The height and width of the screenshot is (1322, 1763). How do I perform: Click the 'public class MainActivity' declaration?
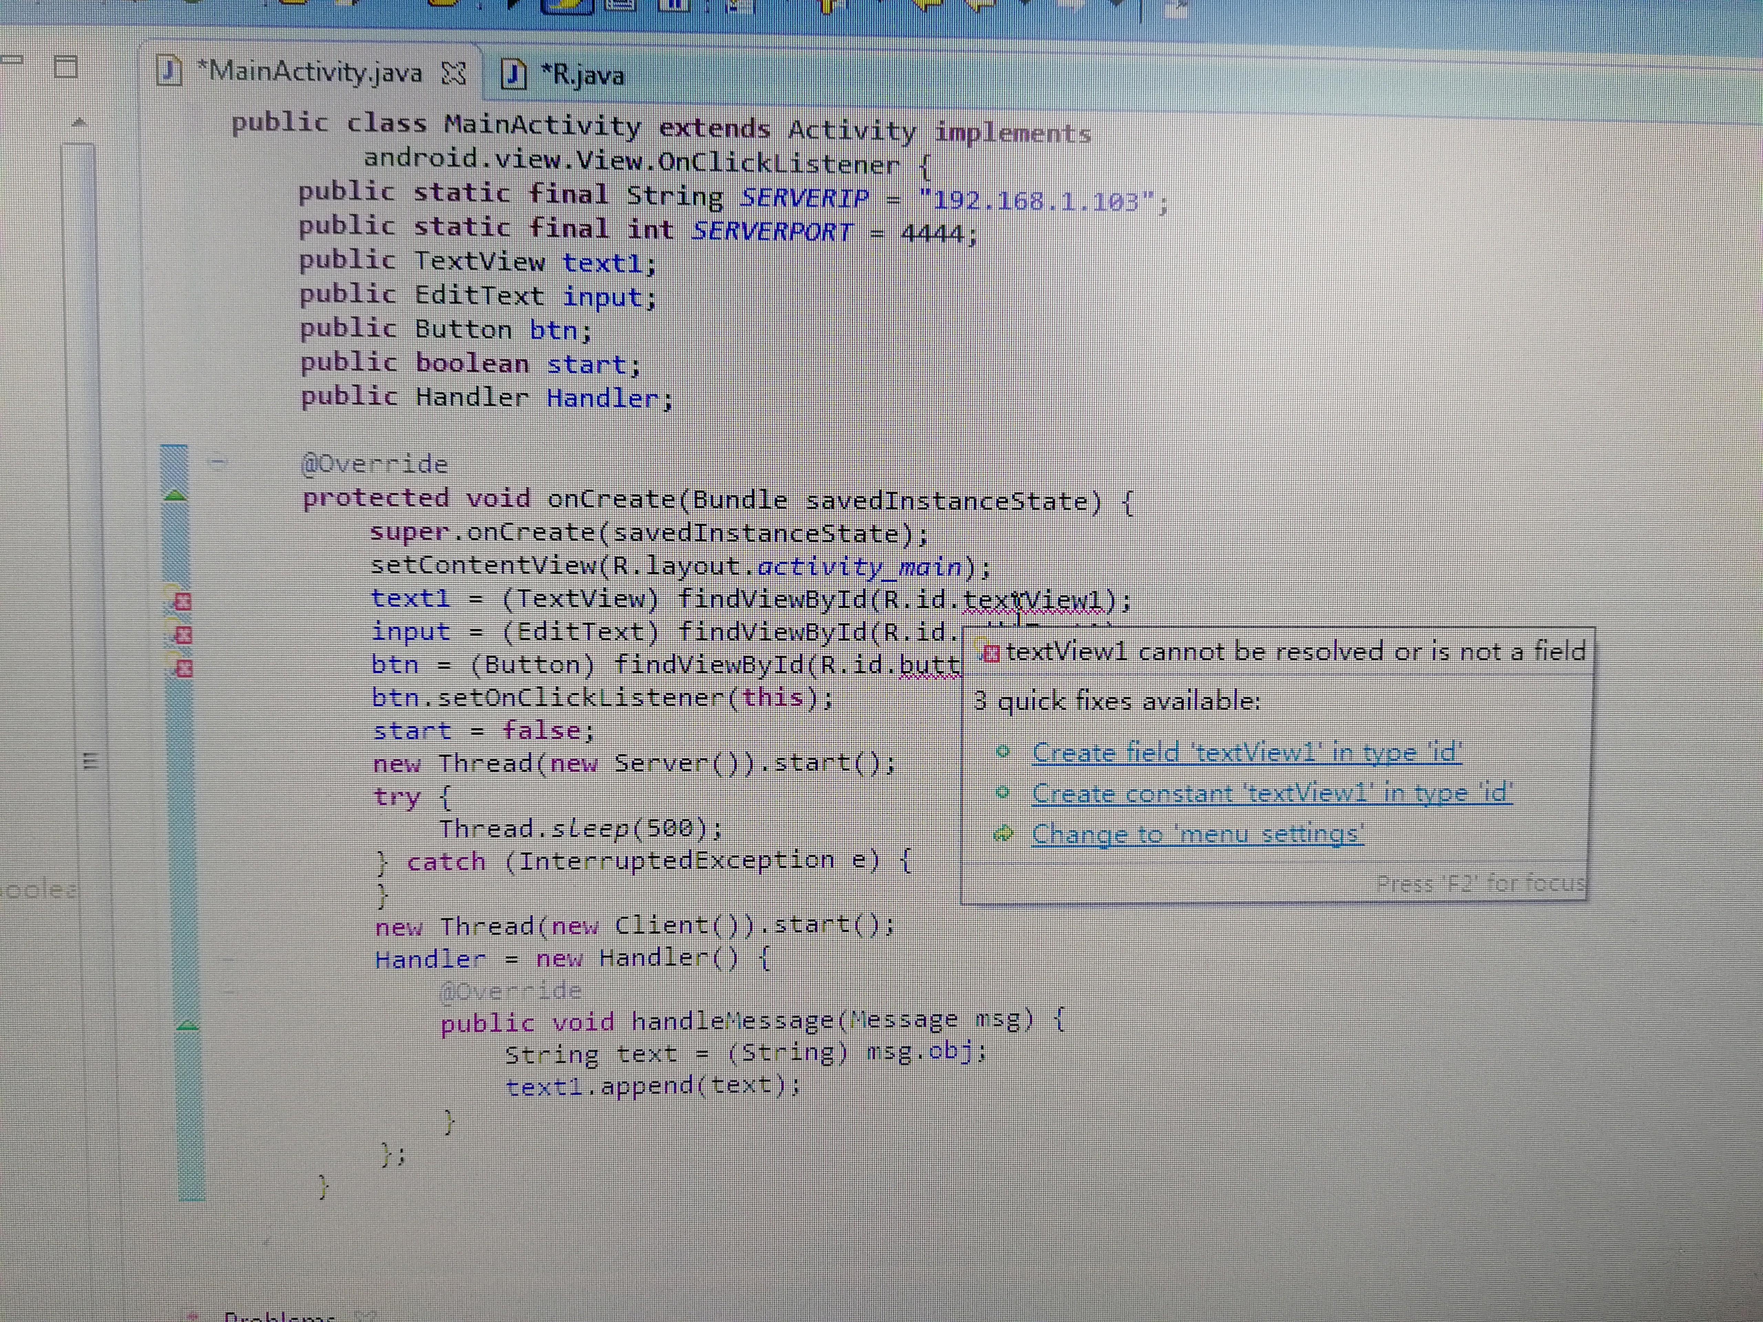tap(437, 124)
